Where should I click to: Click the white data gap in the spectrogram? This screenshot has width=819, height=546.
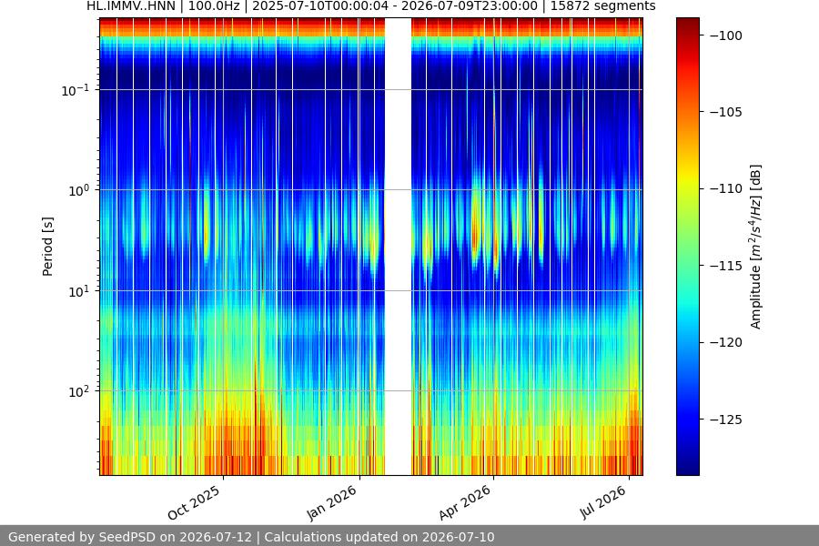pos(398,246)
